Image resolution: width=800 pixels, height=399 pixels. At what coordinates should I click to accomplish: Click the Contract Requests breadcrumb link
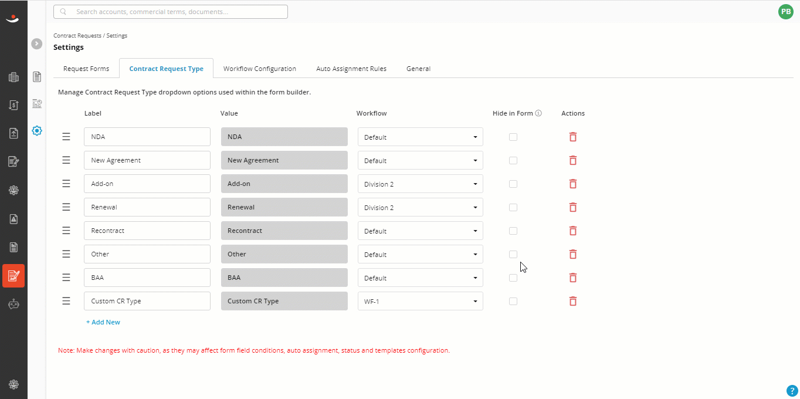coord(77,36)
